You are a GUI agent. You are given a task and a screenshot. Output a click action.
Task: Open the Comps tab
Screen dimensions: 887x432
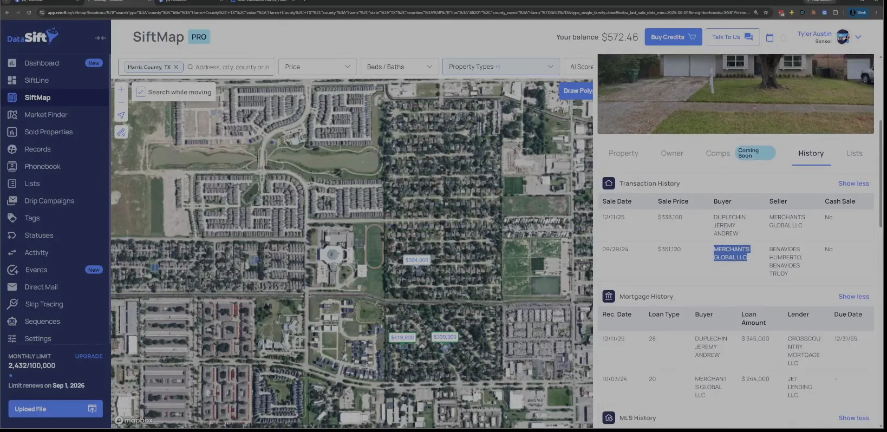[718, 153]
